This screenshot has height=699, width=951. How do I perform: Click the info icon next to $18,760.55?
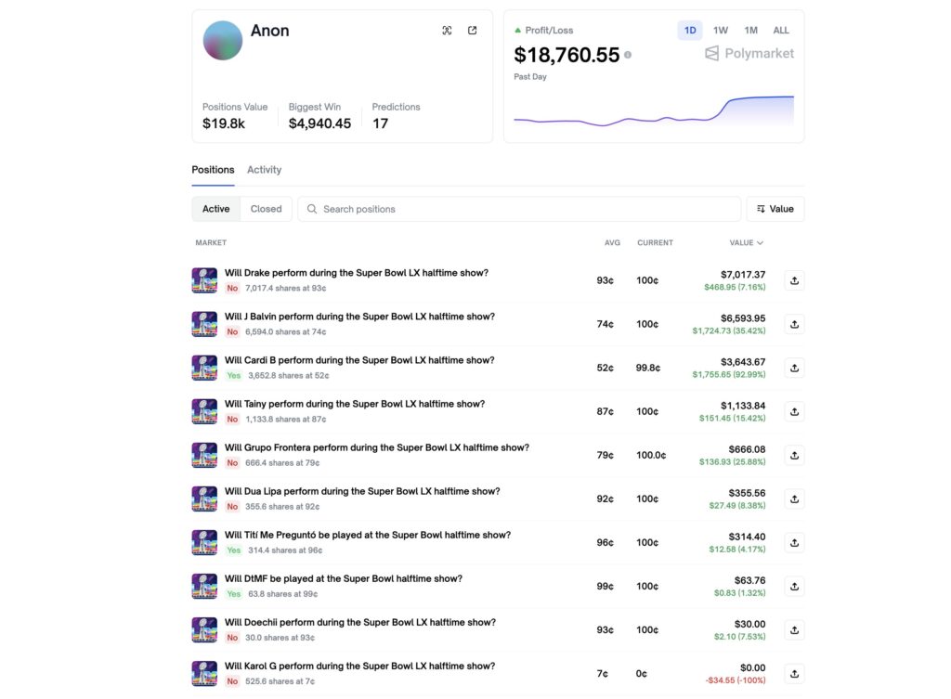click(630, 55)
